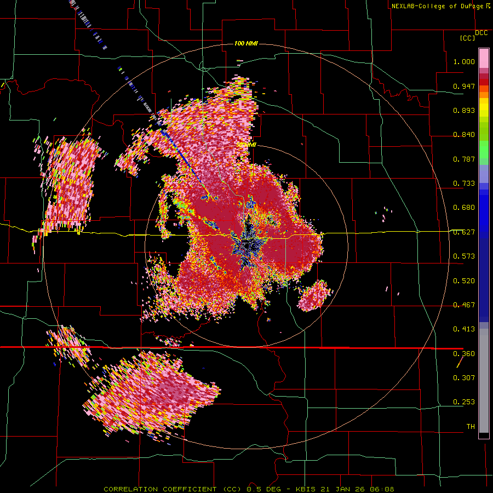The width and height of the screenshot is (493, 493).
Task: Pick the 0.787 scale value
Action: tap(464, 159)
